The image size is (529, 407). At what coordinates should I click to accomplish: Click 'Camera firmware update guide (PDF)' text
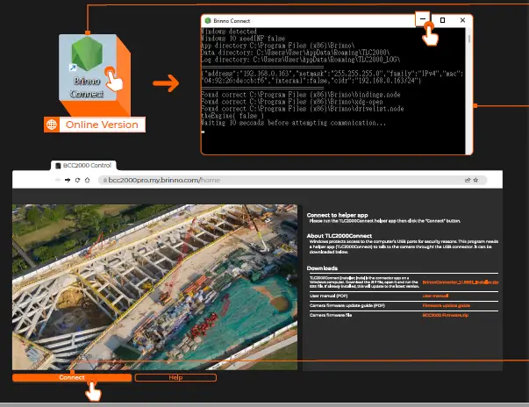(347, 305)
